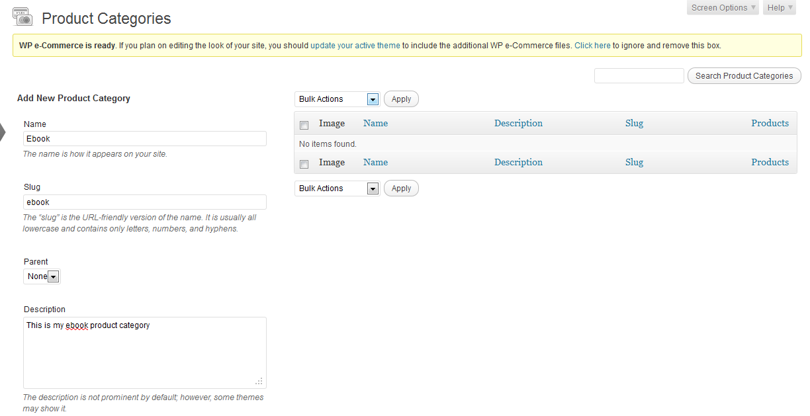Click into the Slug text field
The height and width of the screenshot is (416, 810).
(x=145, y=202)
